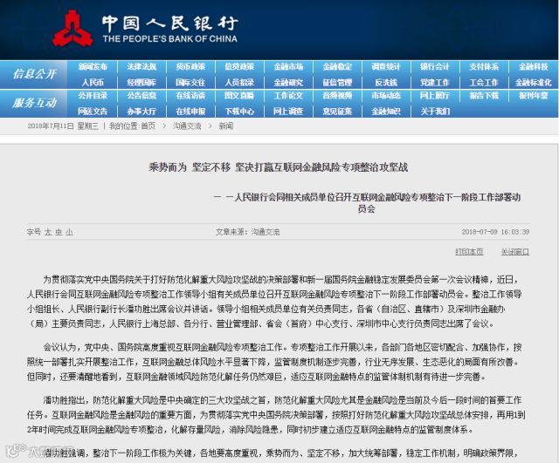Open the 货币政策 menu item
This screenshot has height=463, width=559.
pyautogui.click(x=190, y=66)
